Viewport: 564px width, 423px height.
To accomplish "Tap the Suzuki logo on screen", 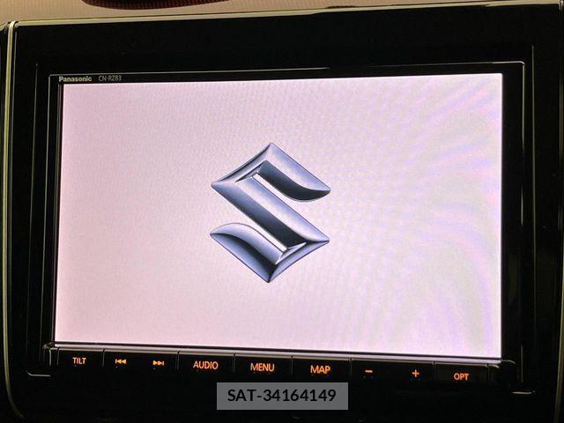I will (270, 212).
